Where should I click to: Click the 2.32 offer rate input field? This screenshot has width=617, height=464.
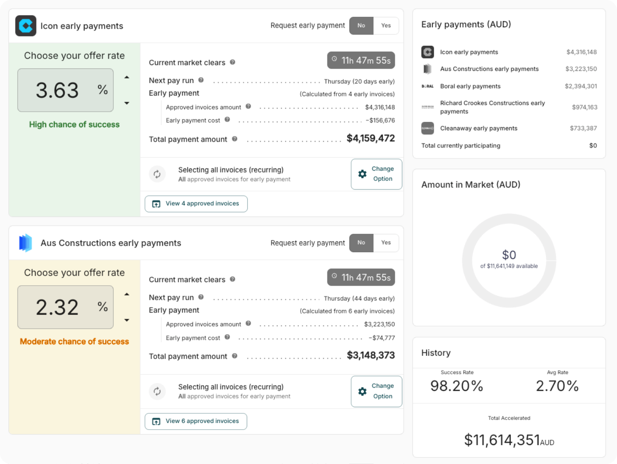(65, 307)
